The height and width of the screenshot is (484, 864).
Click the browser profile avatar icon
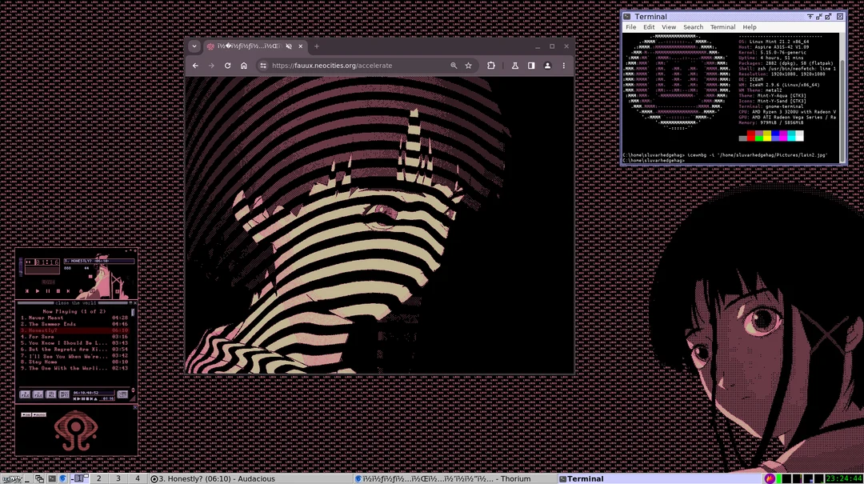pyautogui.click(x=547, y=66)
